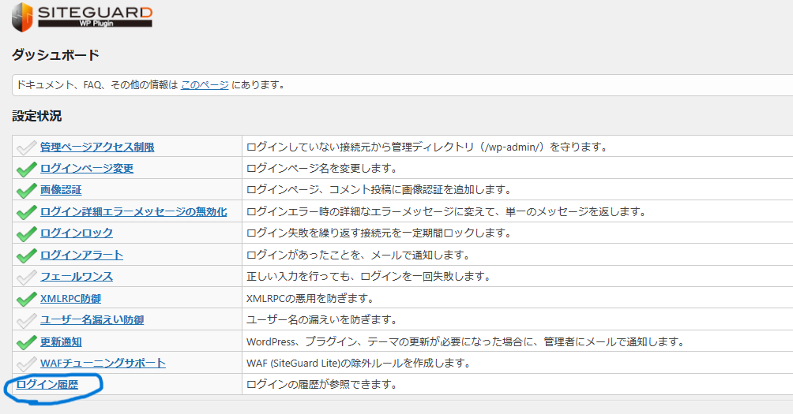Open the このページ documentation link

[205, 85]
